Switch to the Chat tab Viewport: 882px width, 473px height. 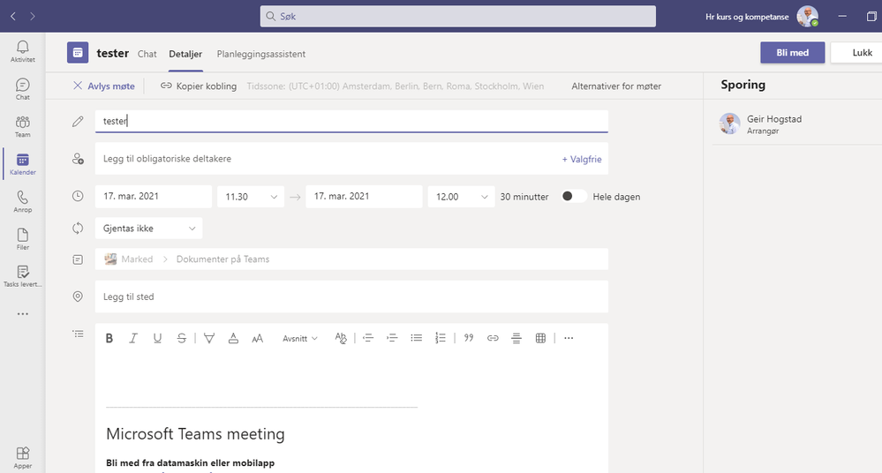click(x=147, y=54)
